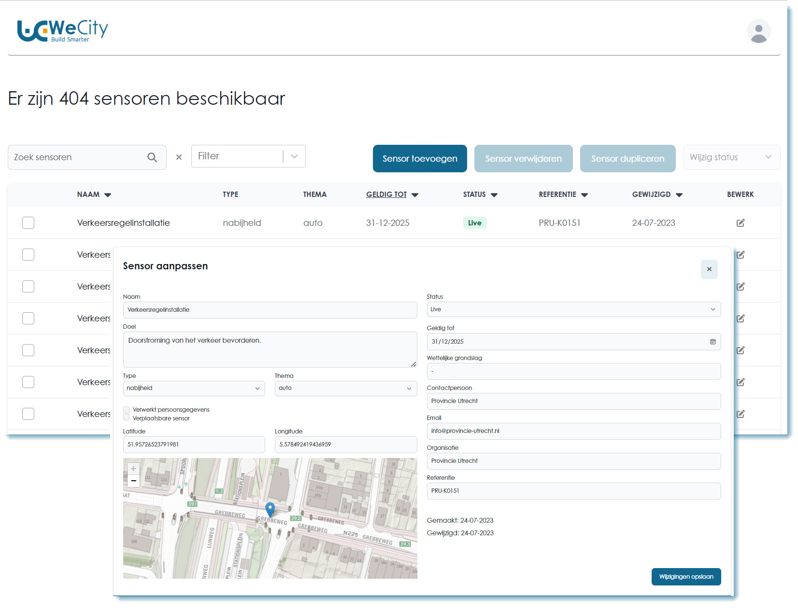Open the Status dropdown showing Live
This screenshot has width=798, height=612.
point(573,309)
